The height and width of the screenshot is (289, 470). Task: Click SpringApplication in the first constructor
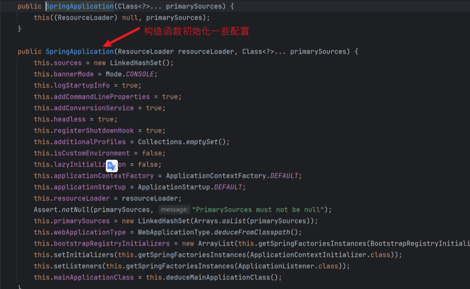tap(80, 6)
